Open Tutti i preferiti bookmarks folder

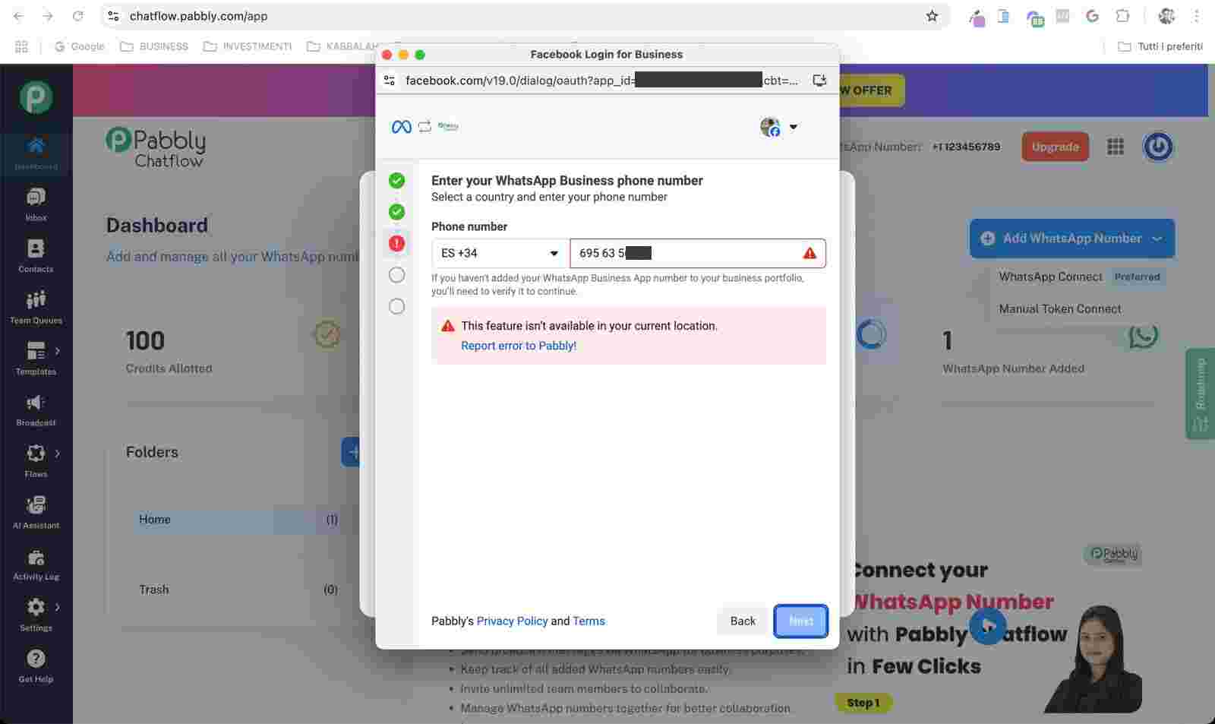pos(1160,46)
